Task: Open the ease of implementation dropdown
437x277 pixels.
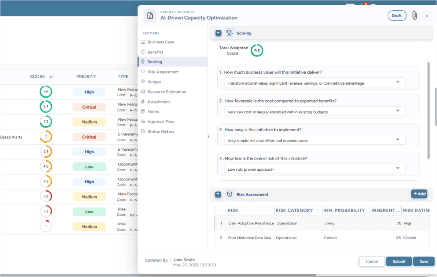Action: pyautogui.click(x=315, y=140)
